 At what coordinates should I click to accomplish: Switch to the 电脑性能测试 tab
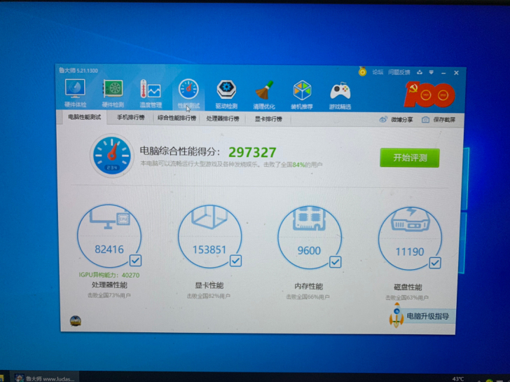[x=84, y=117]
